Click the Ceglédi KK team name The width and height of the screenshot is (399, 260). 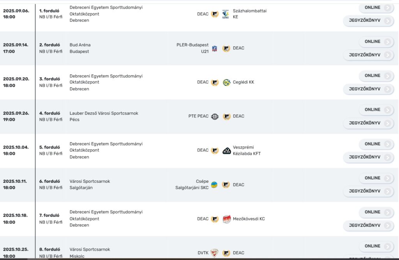(244, 82)
